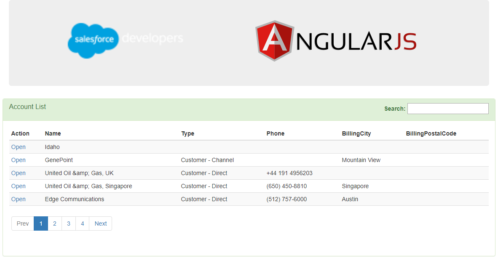The height and width of the screenshot is (258, 498).
Task: Click the AngularJS shield logo
Action: [274, 41]
